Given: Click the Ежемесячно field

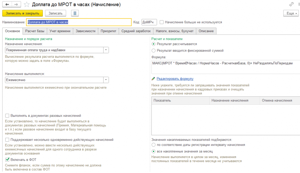Looking at the screenshot, I should [x=54, y=80].
